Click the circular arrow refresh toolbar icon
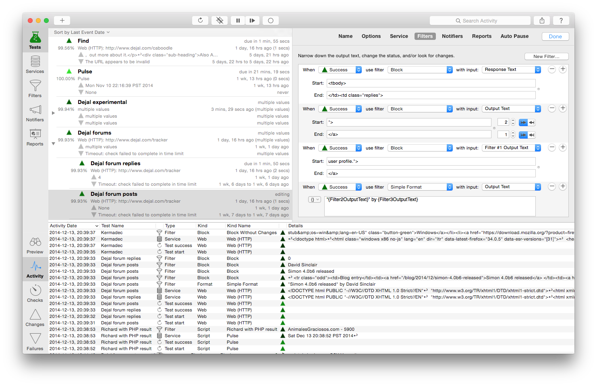Viewport: 597px width, 386px height. (200, 21)
